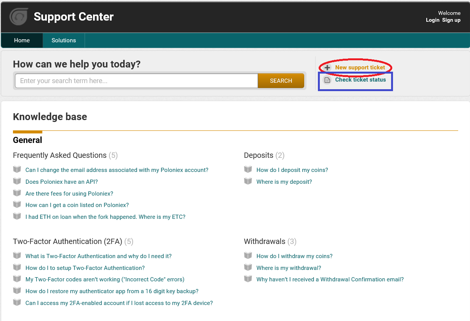Open Check ticket status link
Screen dimensions: 470x321
[x=361, y=80]
